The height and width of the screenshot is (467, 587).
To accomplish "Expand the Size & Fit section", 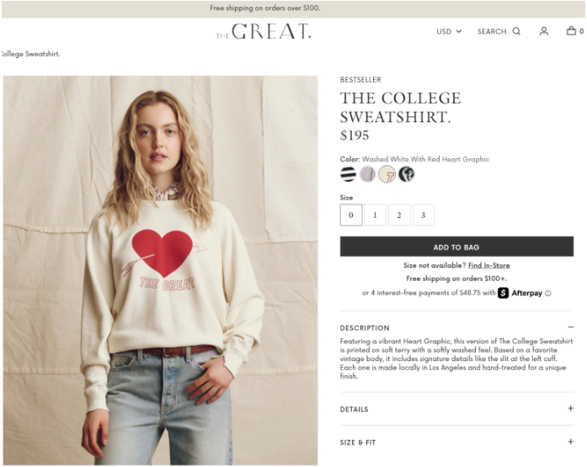I will pos(456,442).
